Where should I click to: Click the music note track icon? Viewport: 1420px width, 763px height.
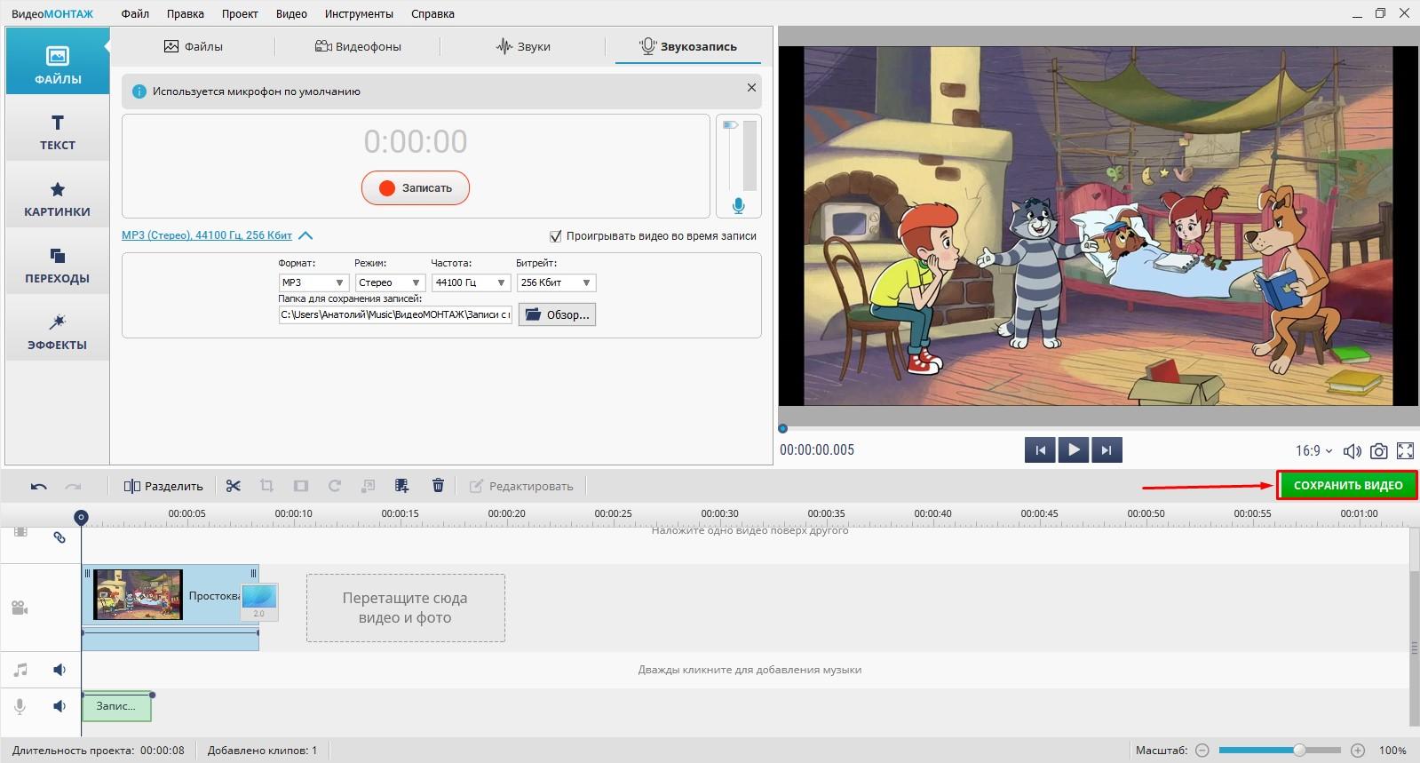20,670
